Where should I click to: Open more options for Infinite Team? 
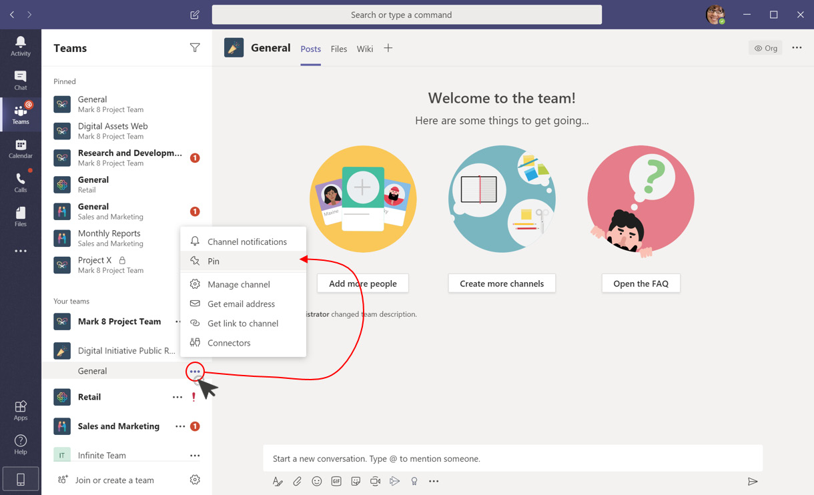195,456
